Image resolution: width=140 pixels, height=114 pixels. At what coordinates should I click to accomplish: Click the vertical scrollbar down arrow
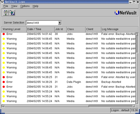[x=137, y=103]
